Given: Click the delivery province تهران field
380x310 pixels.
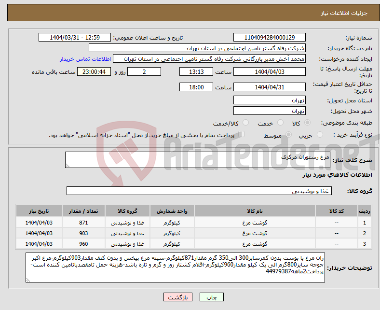Looking at the screenshot, I should (x=269, y=100).
